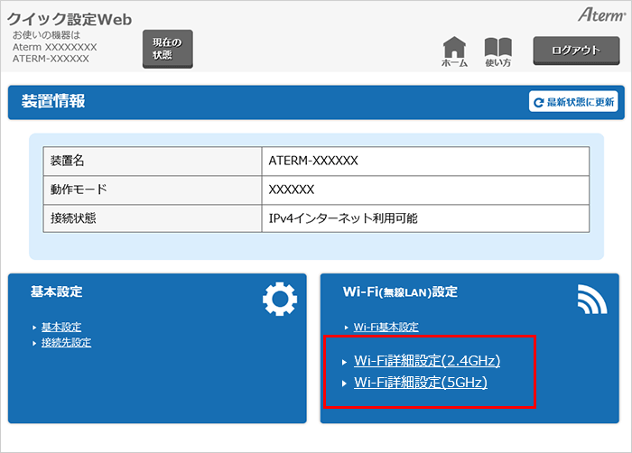Click the ホーム house icon

coord(454,49)
